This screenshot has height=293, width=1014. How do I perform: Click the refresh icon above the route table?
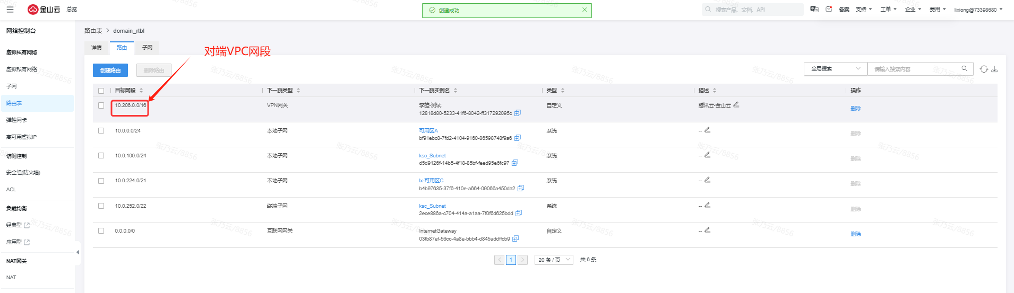pos(984,69)
